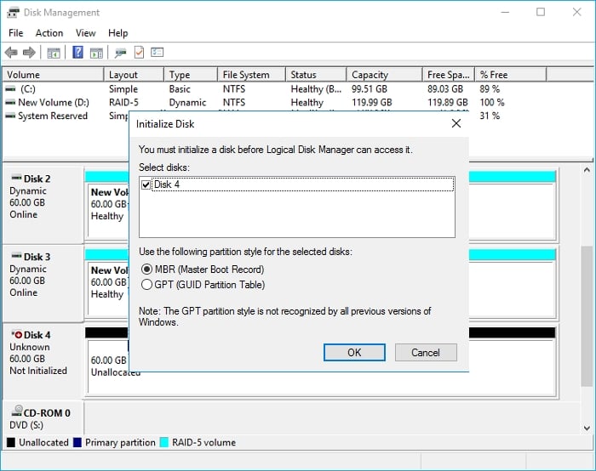Screen dimensions: 596x471
Task: Click the Connect/Rescan disk toolbar icon
Action: click(x=121, y=53)
